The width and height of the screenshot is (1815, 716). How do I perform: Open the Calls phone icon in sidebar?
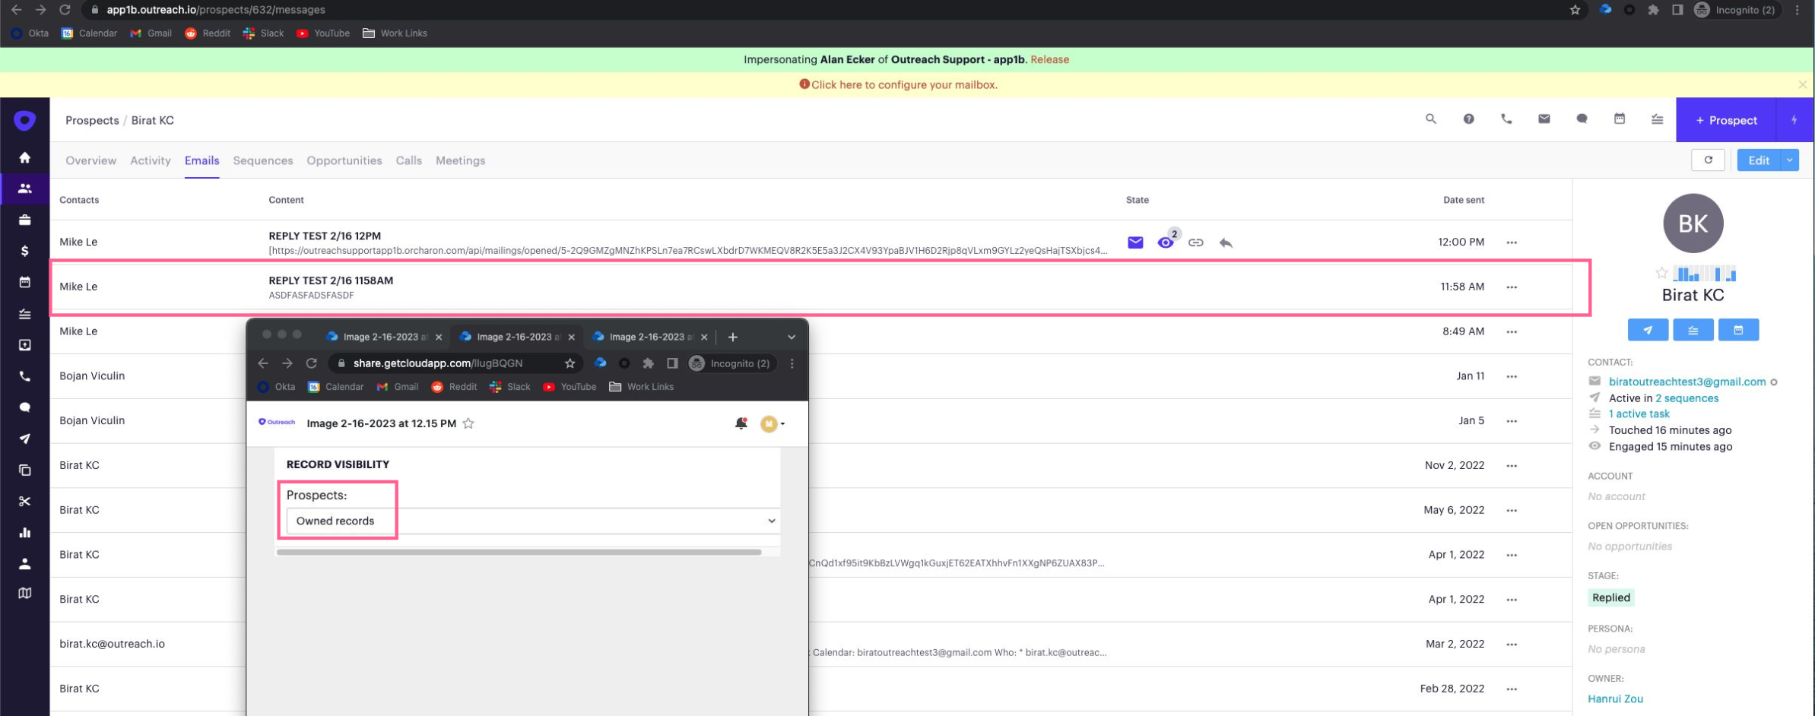24,376
